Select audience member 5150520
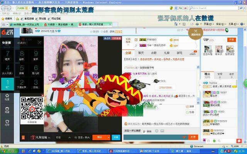This screenshot has height=154, width=247. point(220,122)
